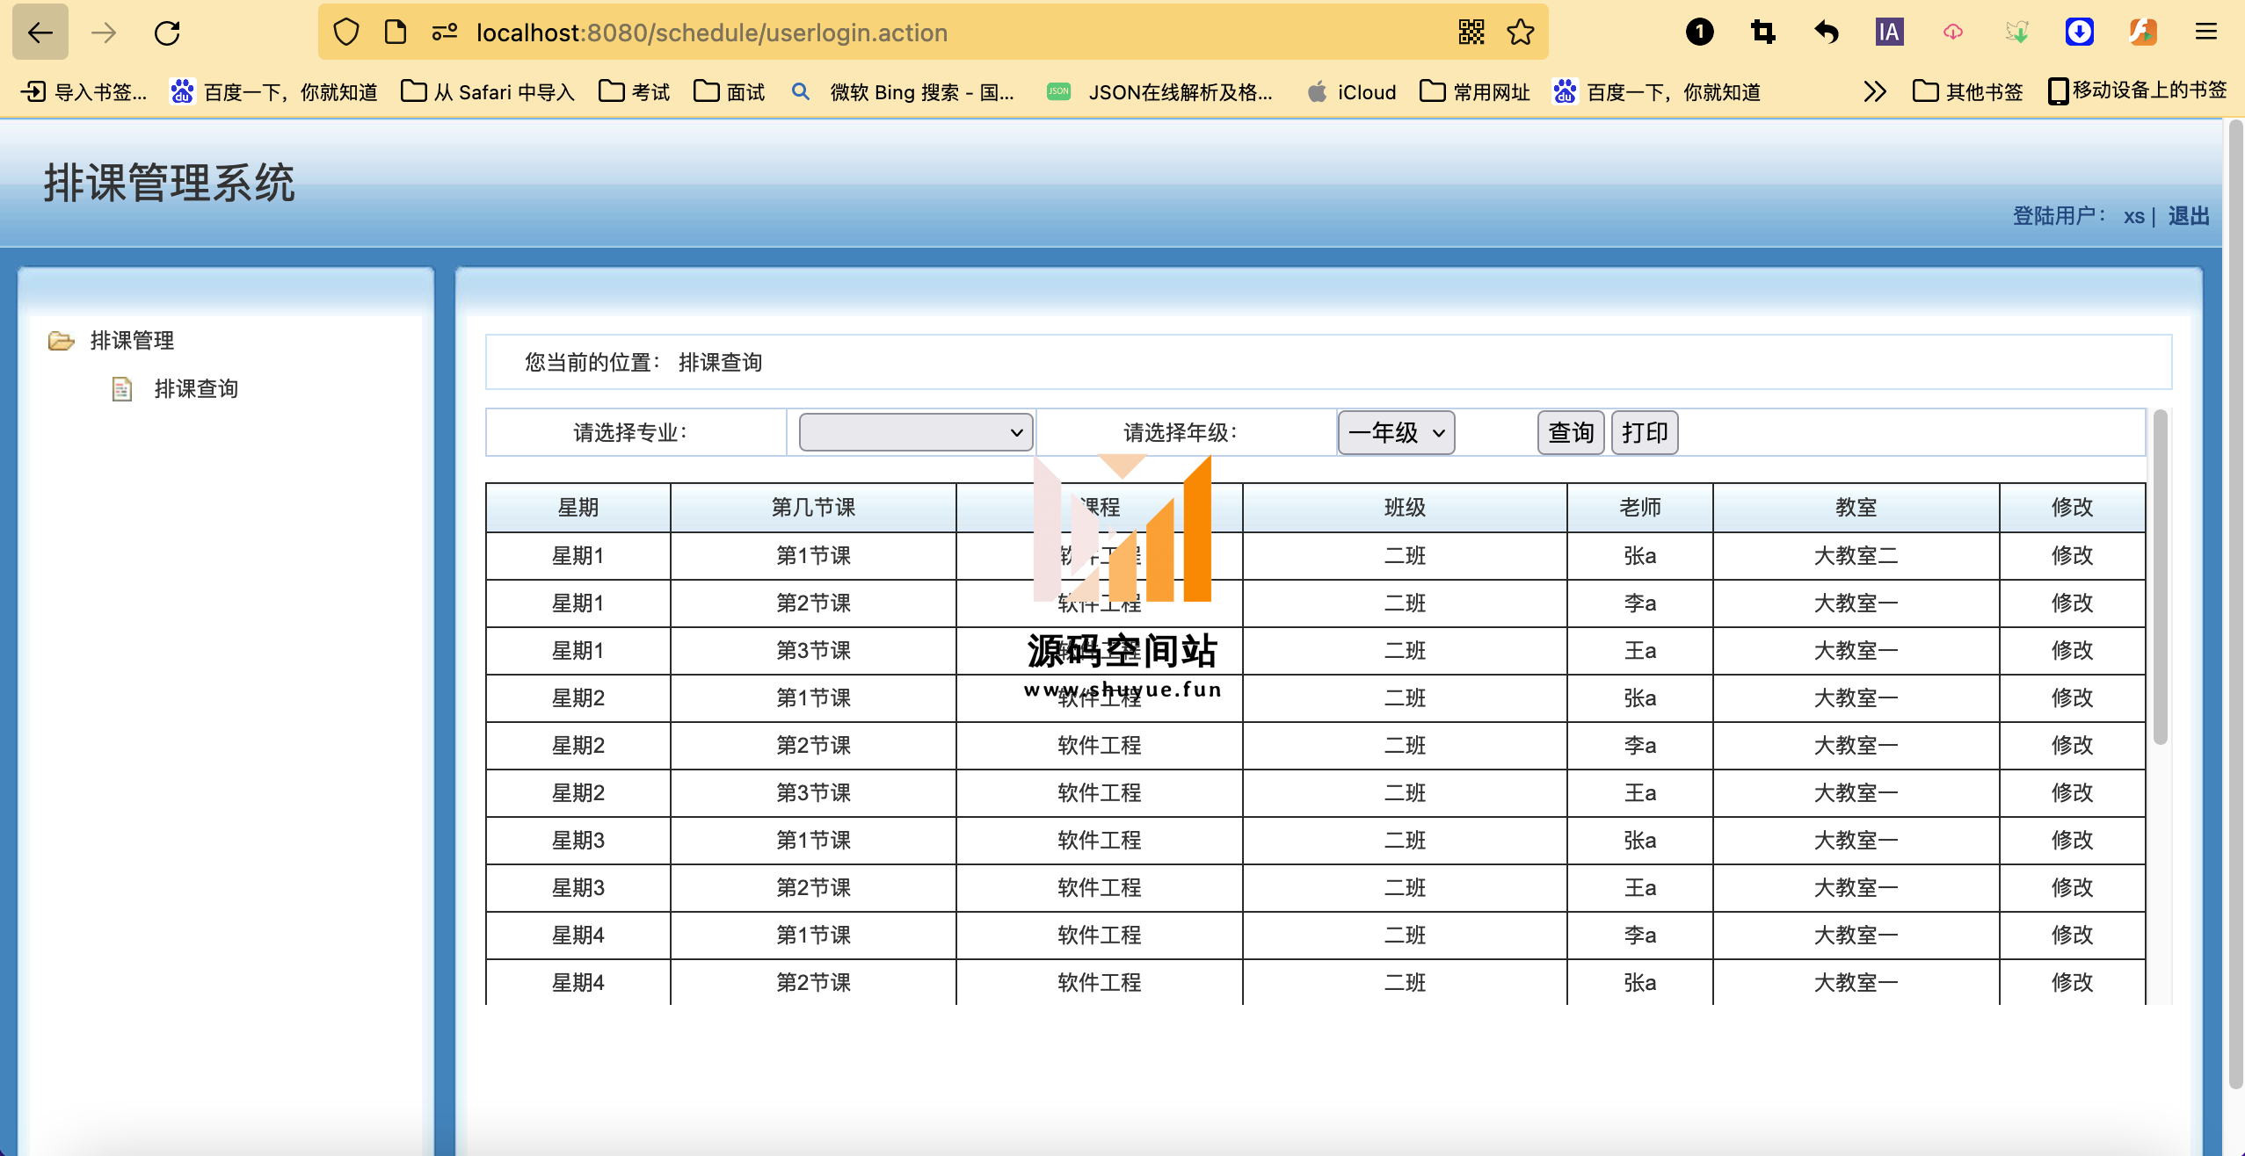
Task: Collapse the 排课管理 tree folder
Action: [x=62, y=341]
